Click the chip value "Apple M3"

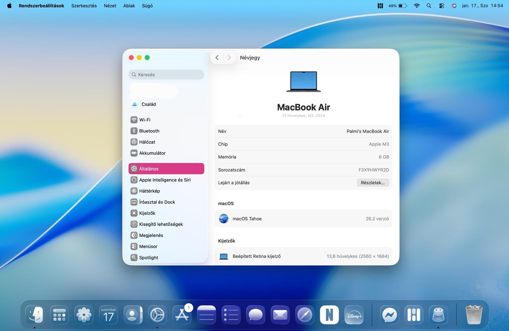click(x=379, y=144)
